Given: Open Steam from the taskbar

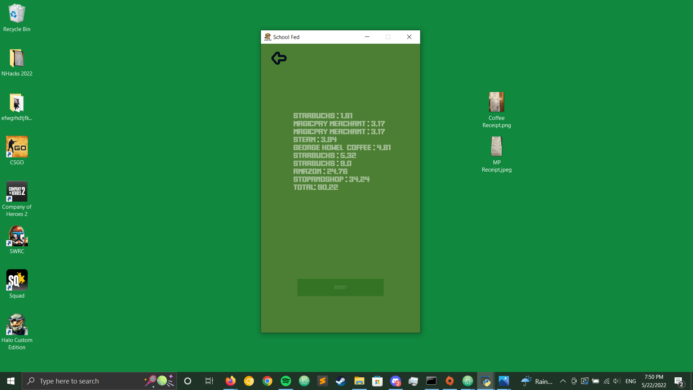Looking at the screenshot, I should 341,381.
